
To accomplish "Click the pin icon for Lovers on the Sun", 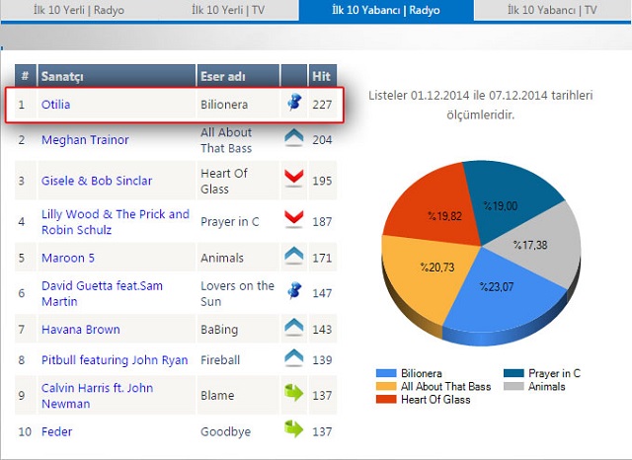I will (293, 292).
